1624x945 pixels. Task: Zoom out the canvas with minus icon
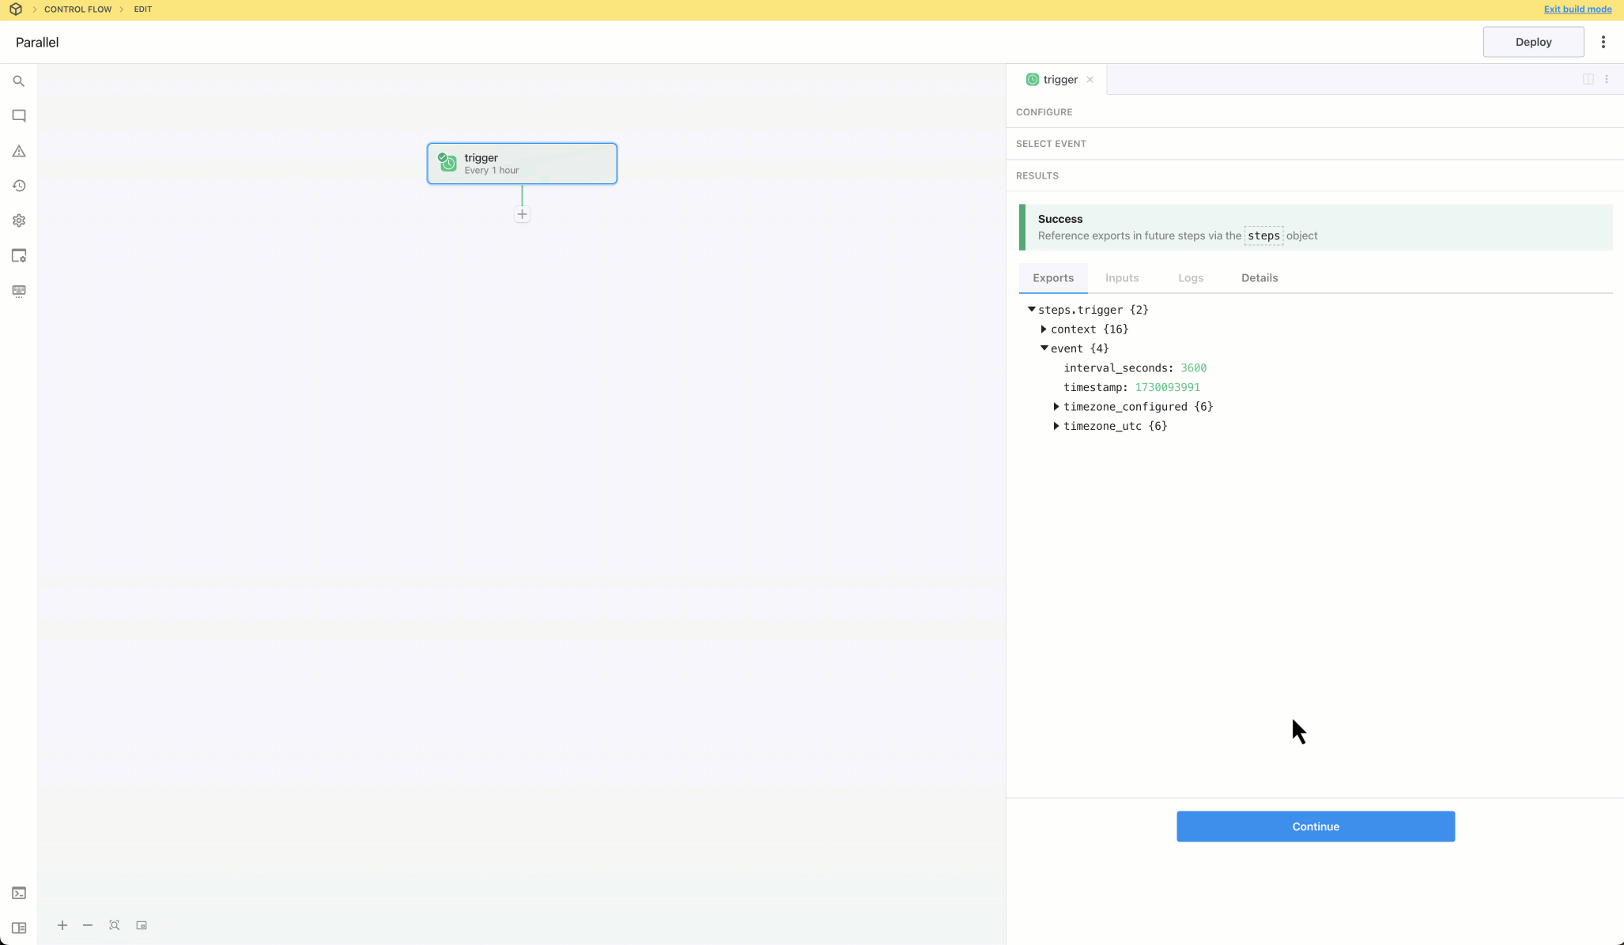coord(88,925)
